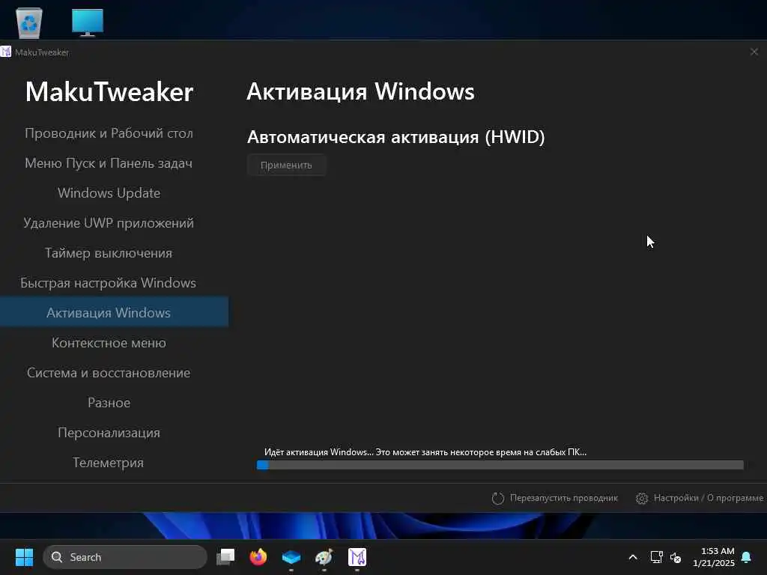Open Удаление UWP приложений section
Image resolution: width=767 pixels, height=575 pixels.
pos(109,223)
